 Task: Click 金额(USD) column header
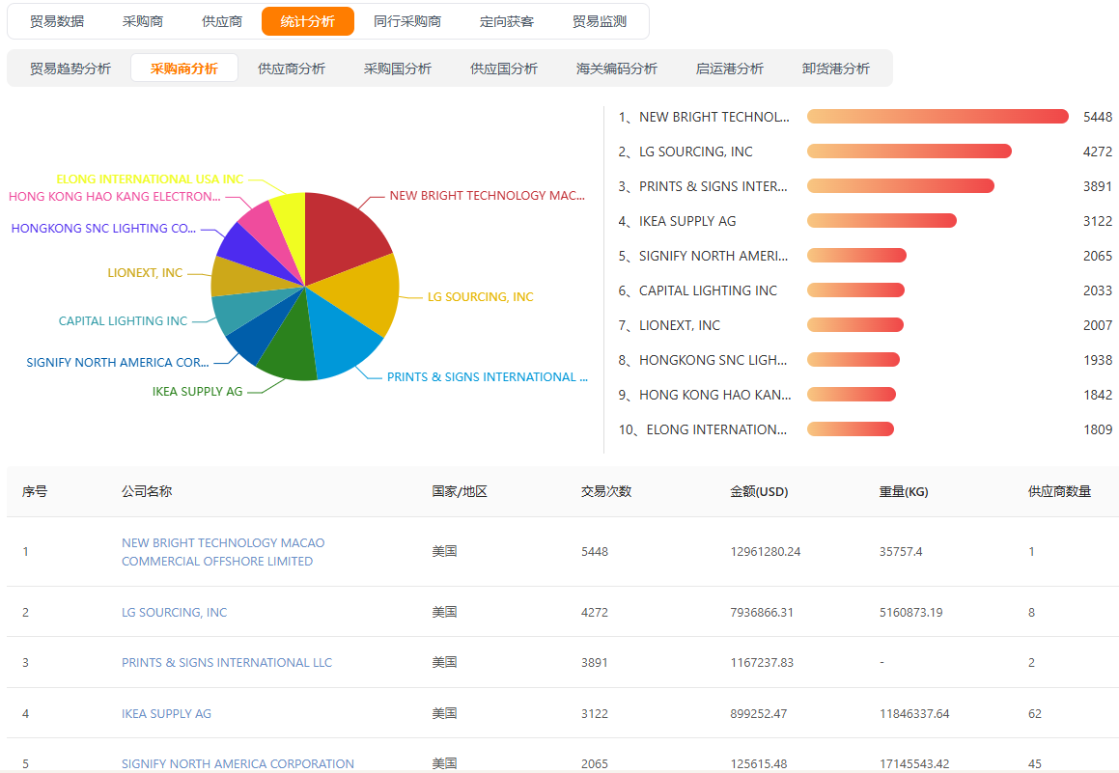(759, 491)
